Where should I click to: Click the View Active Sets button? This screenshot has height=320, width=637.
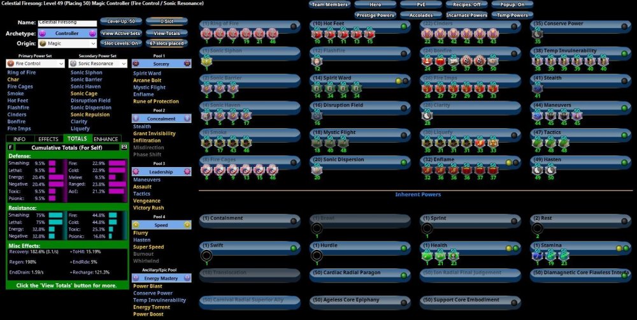[120, 33]
